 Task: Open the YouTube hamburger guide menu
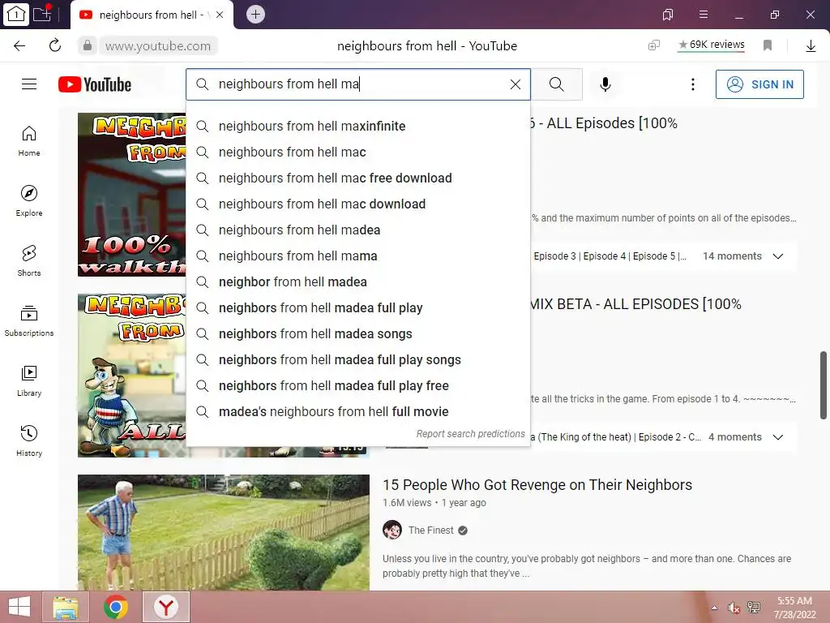(x=29, y=84)
